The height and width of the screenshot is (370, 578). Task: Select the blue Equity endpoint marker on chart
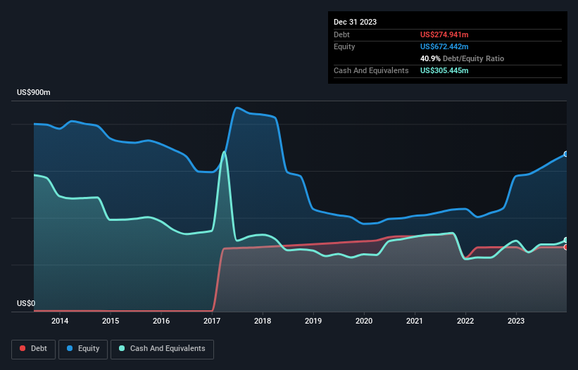(x=566, y=154)
